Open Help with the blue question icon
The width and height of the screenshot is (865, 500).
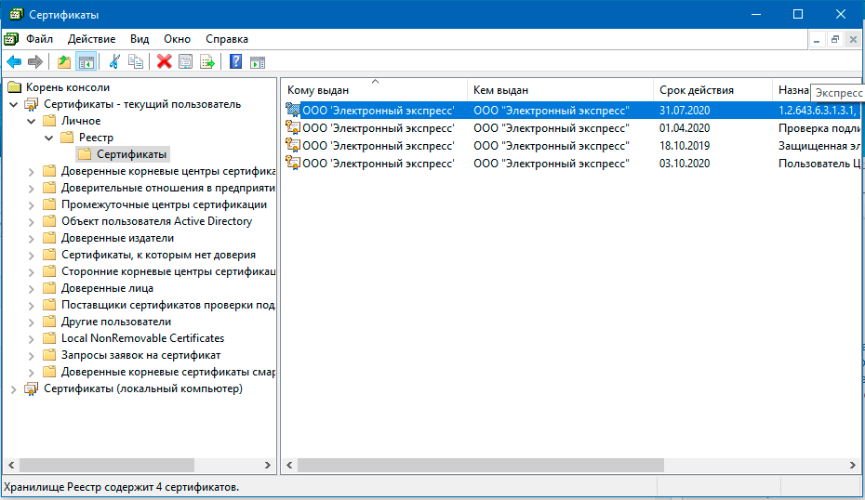coord(235,62)
